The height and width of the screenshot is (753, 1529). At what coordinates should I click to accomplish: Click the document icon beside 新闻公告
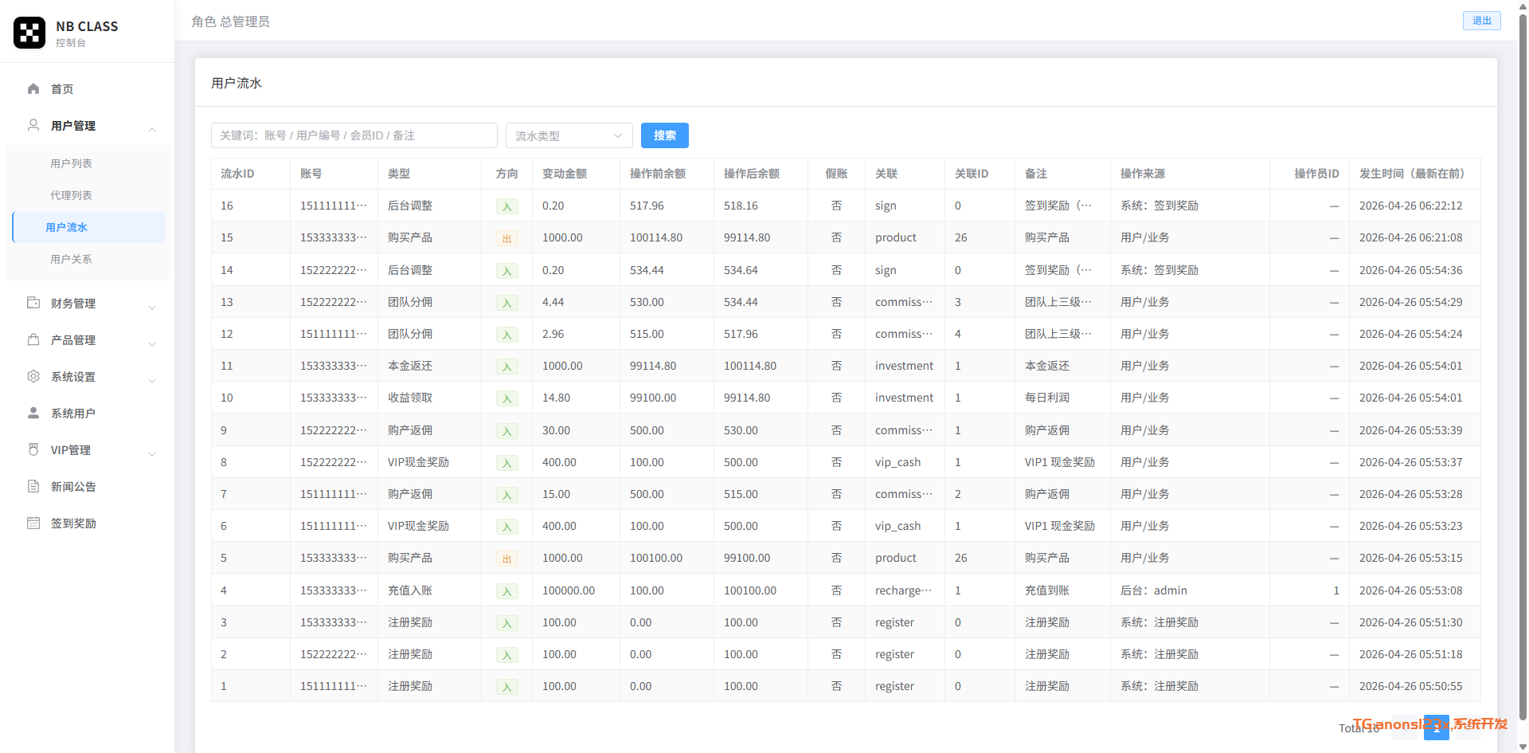tap(33, 486)
